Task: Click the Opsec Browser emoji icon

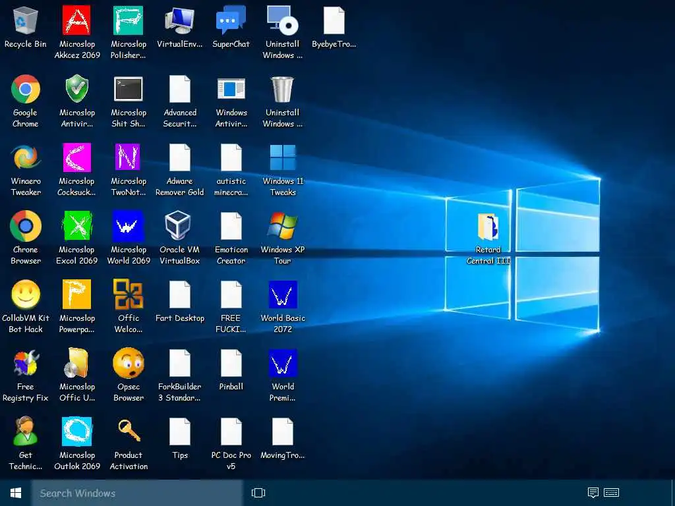Action: [129, 363]
